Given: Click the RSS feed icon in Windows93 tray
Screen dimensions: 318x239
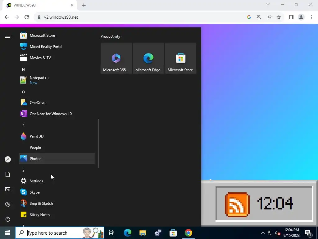Looking at the screenshot, I should point(237,204).
